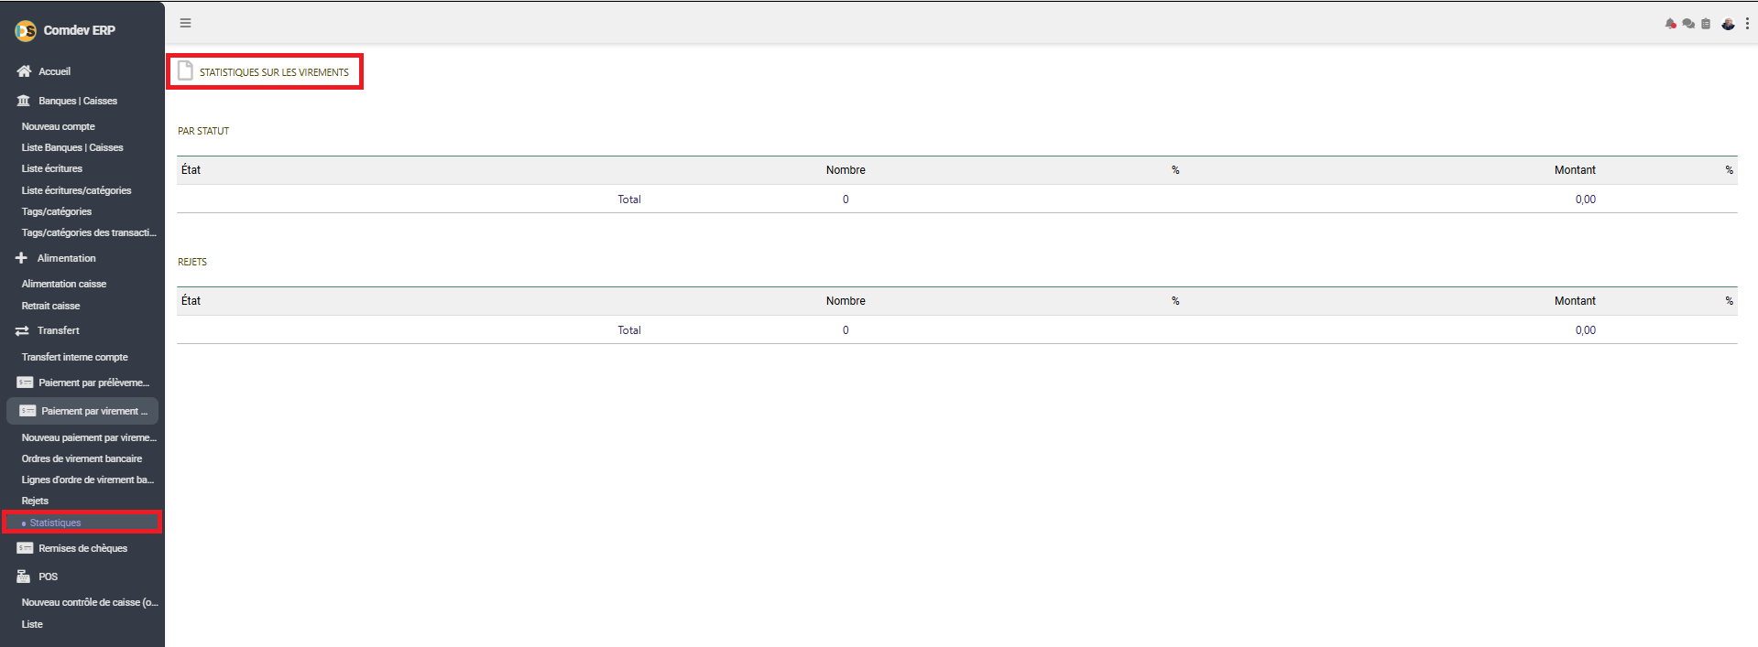Screen dimensions: 1758x647
Task: Click the Paiement par virement icon
Action: coord(27,411)
